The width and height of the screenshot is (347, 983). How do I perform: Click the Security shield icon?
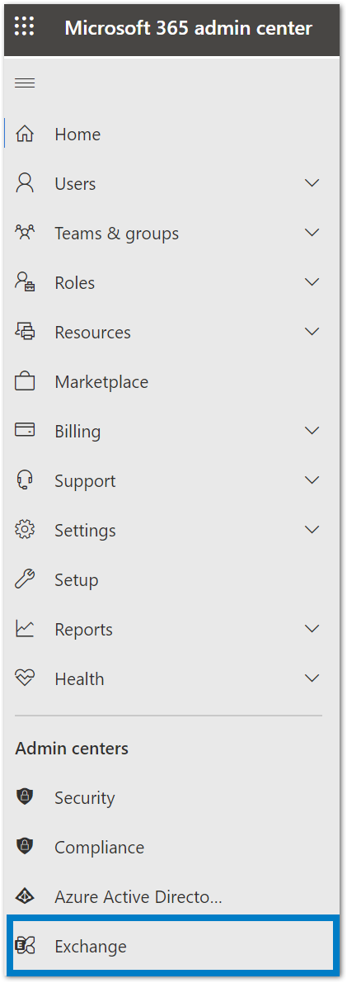coord(25,797)
